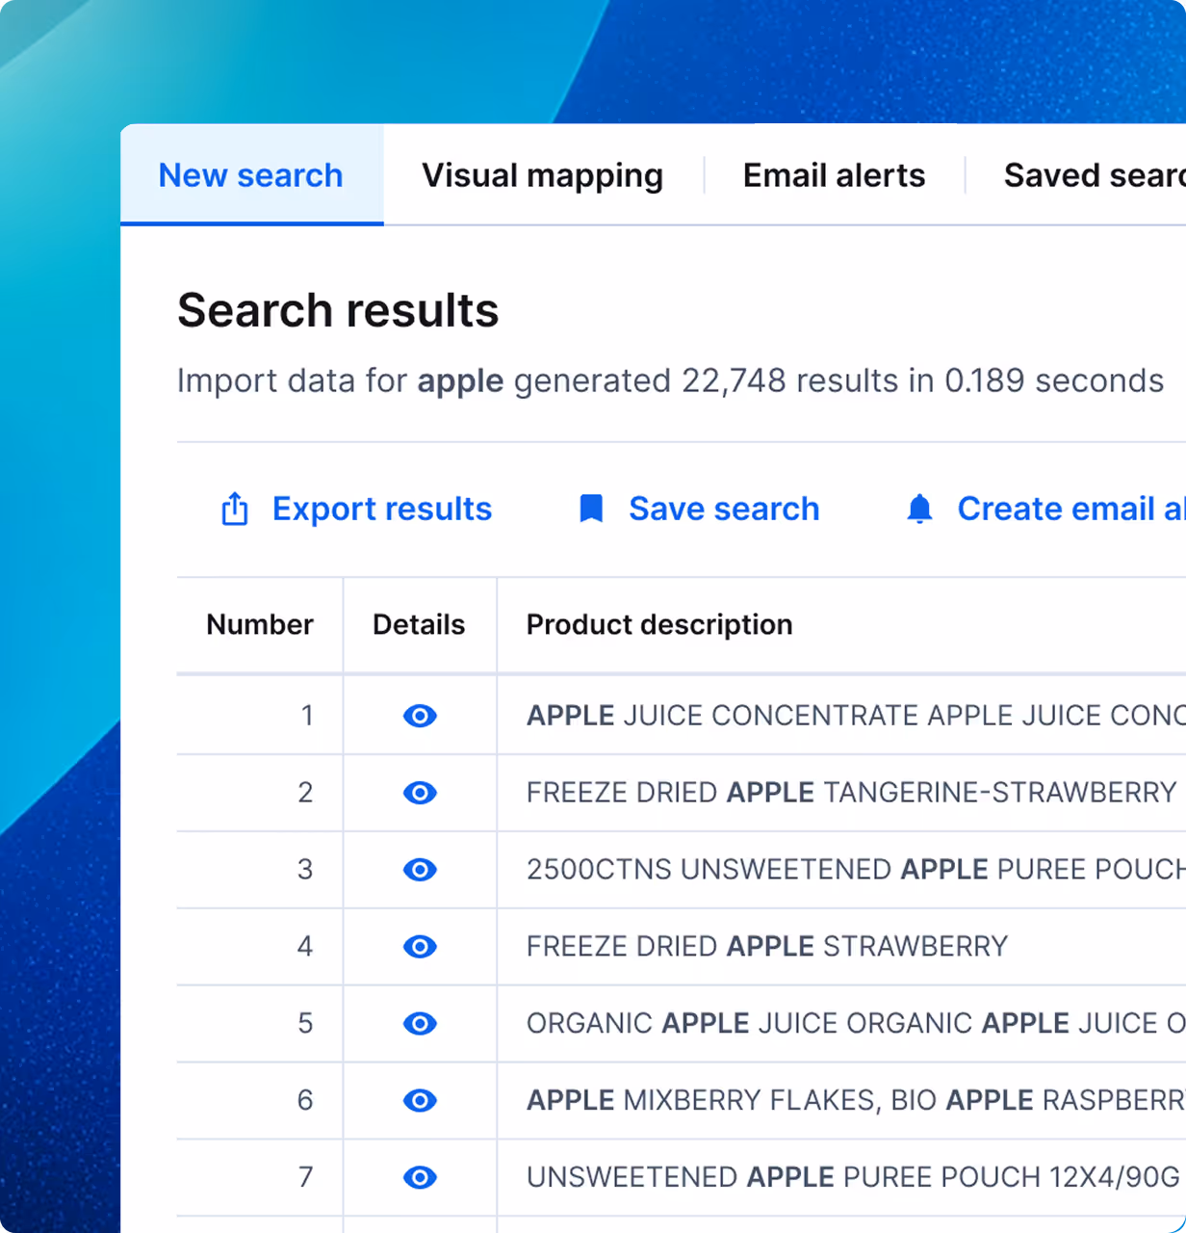Select FREEZE DRIED APPLE TANGERINE-STRAWBERRY row text
1186x1233 pixels.
852,793
